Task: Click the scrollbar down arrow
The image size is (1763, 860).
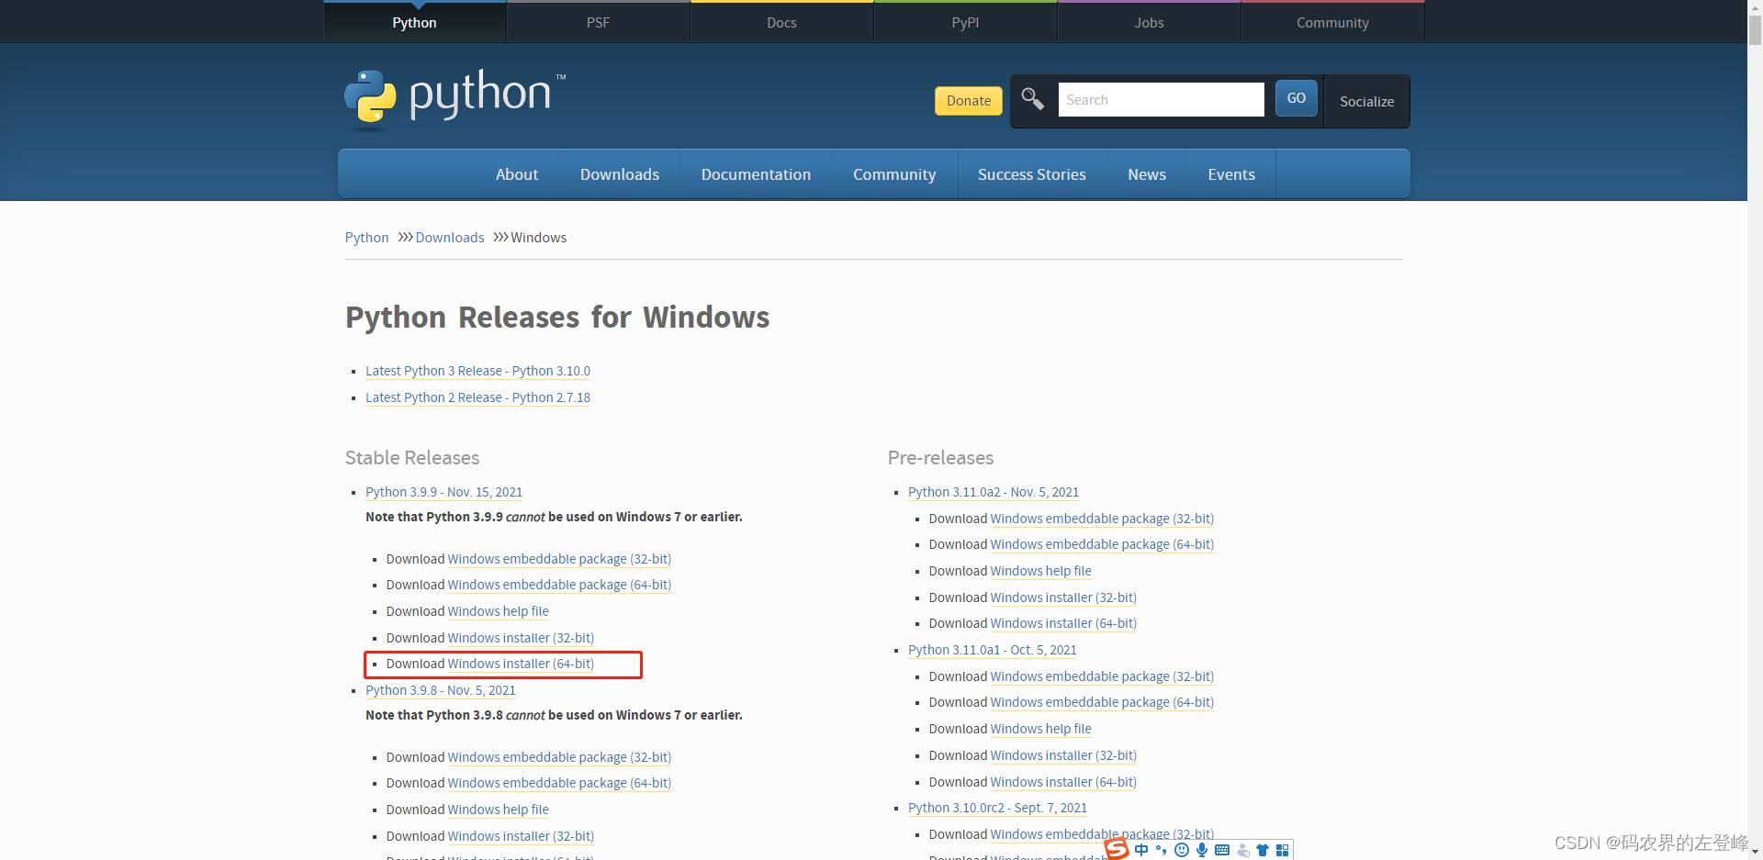Action: pyautogui.click(x=1755, y=852)
